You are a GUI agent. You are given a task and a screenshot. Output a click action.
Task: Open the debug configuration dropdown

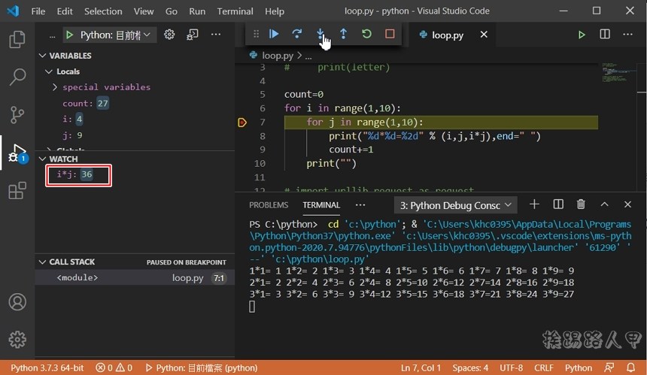[111, 35]
